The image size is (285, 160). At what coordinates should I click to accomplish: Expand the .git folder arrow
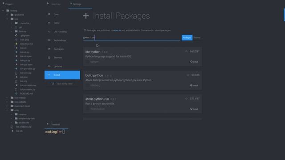[x=11, y=28]
